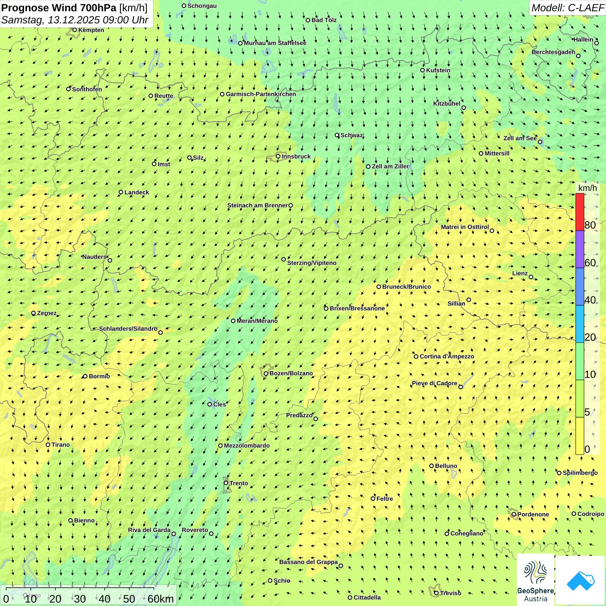Click the Riva del Garda label
Screen dimensions: 606x606
click(149, 530)
